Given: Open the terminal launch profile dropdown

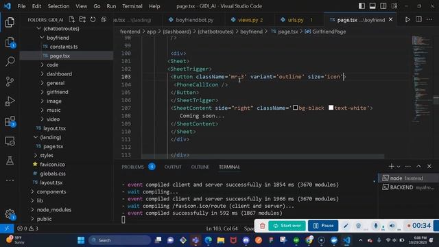Looking at the screenshot, I should pyautogui.click(x=399, y=167).
